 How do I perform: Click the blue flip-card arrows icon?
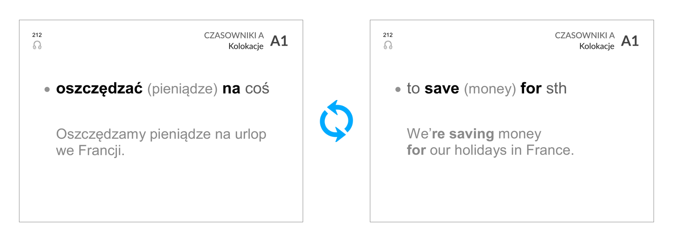[336, 121]
